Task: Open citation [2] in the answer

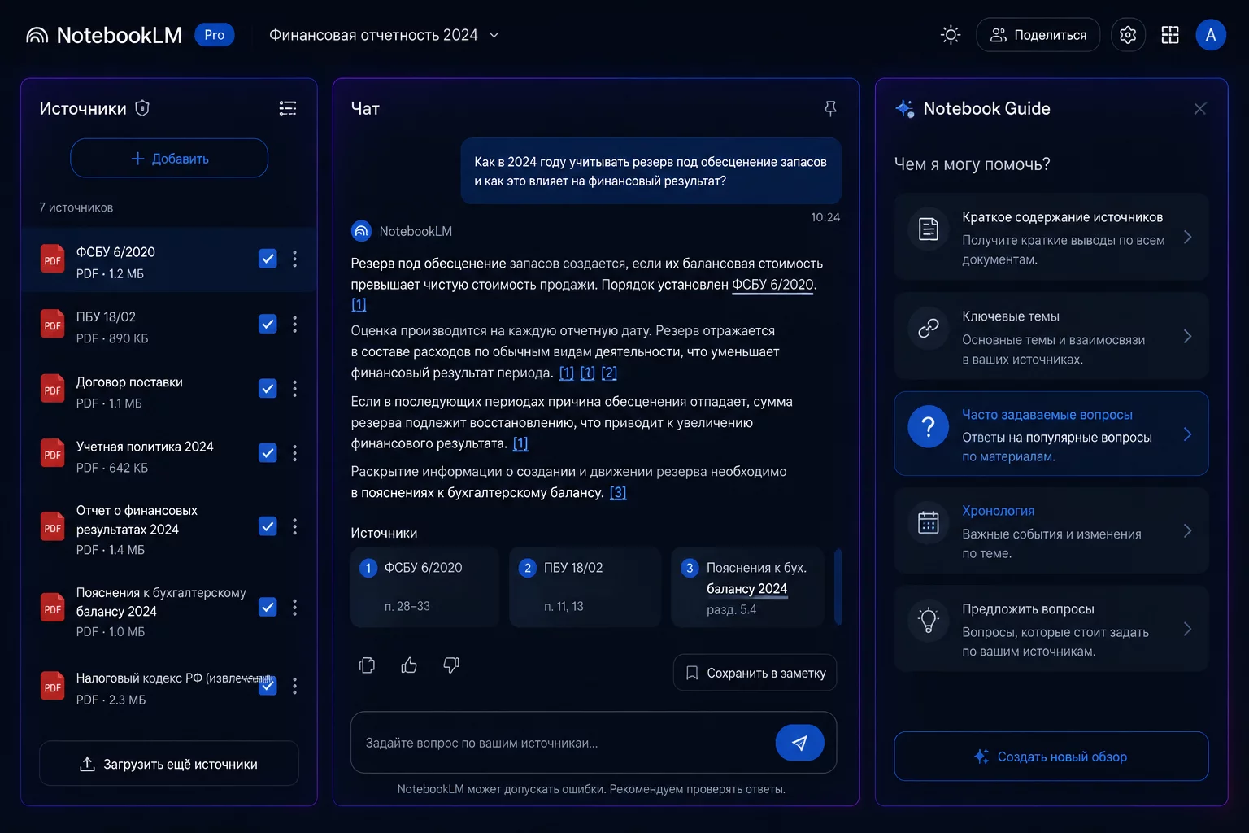Action: click(x=609, y=373)
